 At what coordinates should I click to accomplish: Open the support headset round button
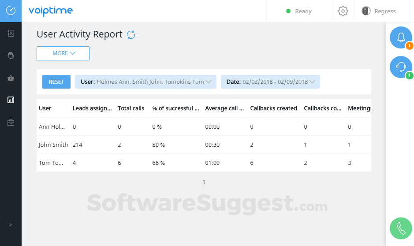(401, 67)
